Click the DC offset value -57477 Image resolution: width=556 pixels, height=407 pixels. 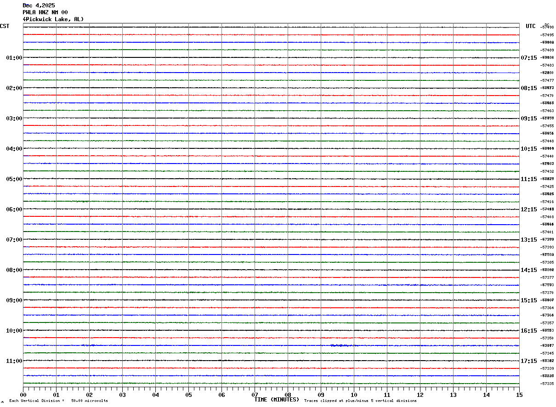(x=547, y=80)
